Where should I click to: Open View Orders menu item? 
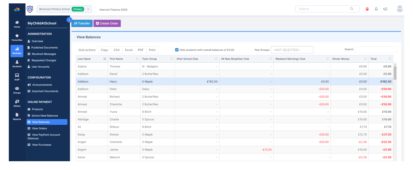39,128
